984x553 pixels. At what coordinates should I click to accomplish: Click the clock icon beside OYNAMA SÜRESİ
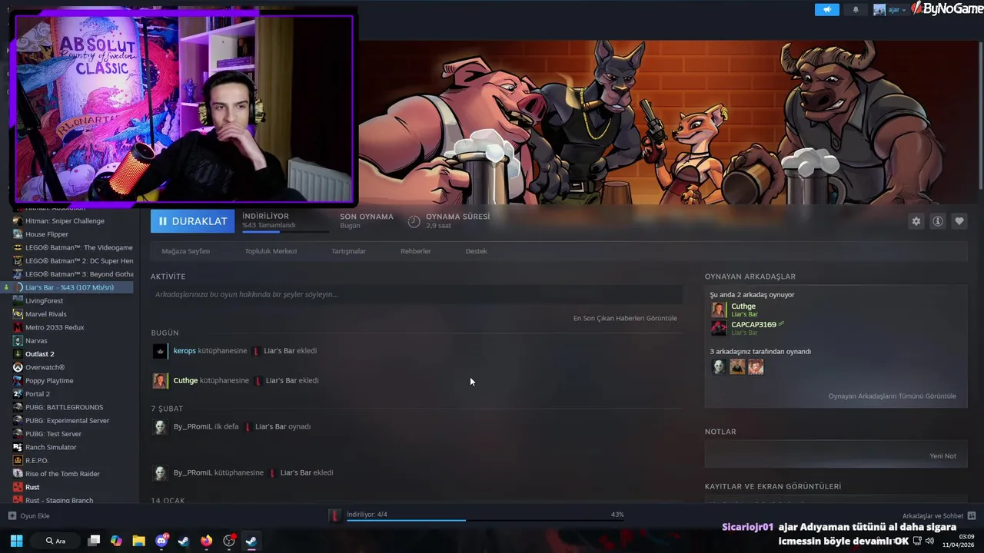414,221
